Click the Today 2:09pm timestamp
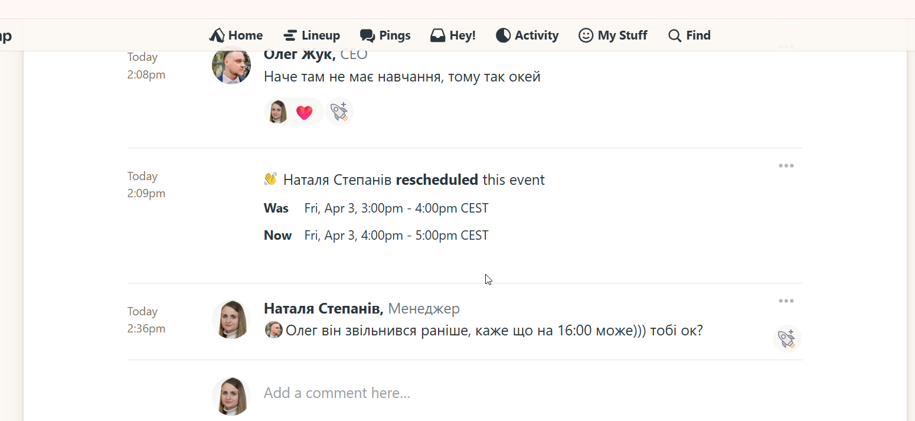Viewport: 915px width, 421px height. [146, 185]
